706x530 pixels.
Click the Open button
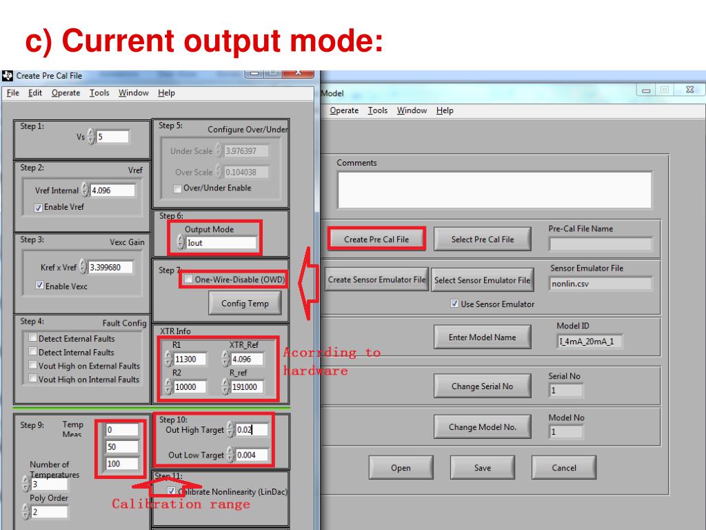point(401,468)
